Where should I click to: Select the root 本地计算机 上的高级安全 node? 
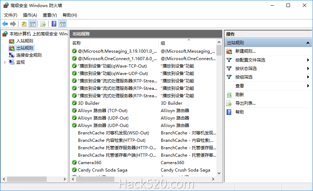pyautogui.click(x=39, y=34)
